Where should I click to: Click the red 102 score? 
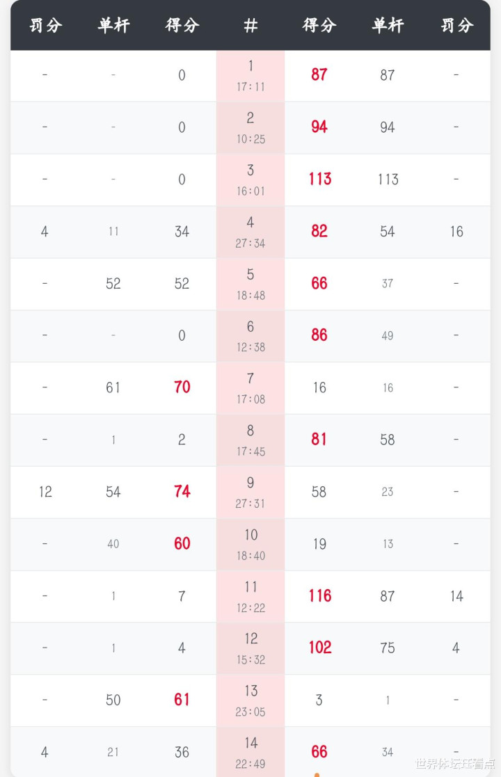pyautogui.click(x=319, y=648)
